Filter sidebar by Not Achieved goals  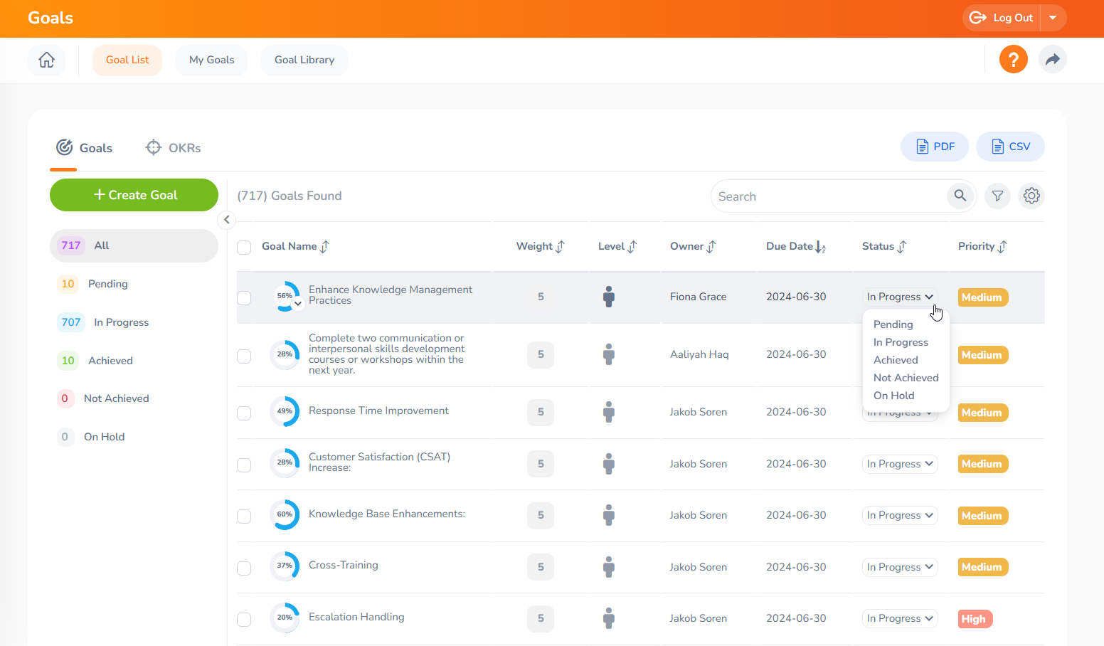click(134, 398)
